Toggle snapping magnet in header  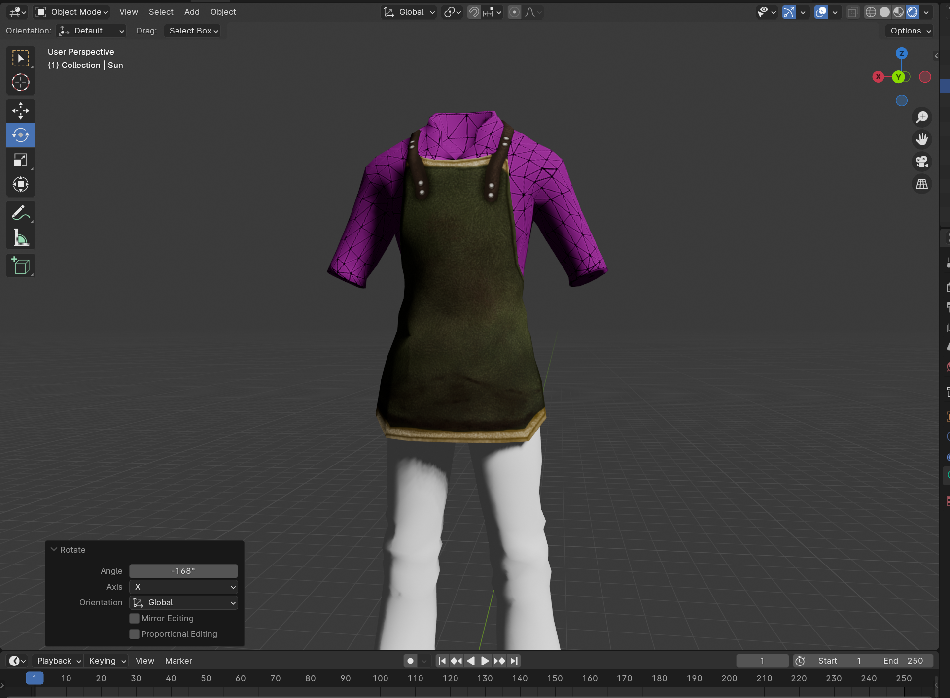coord(473,12)
